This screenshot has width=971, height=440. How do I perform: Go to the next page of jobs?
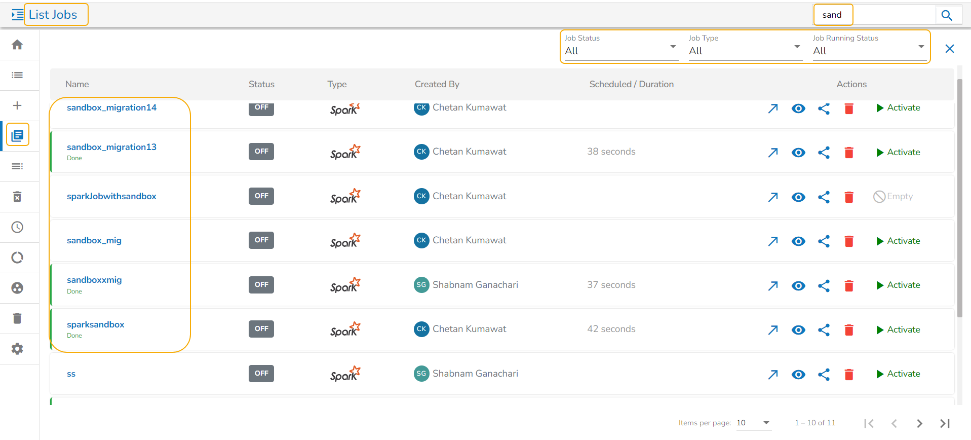tap(919, 423)
